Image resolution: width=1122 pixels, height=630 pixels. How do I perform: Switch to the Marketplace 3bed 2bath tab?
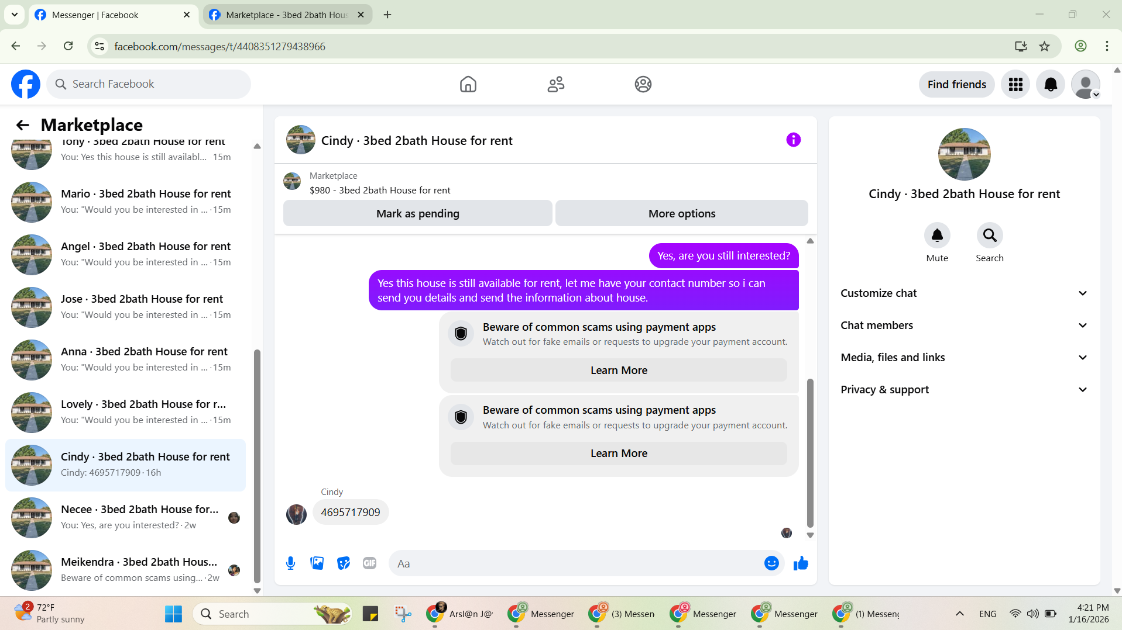287,15
